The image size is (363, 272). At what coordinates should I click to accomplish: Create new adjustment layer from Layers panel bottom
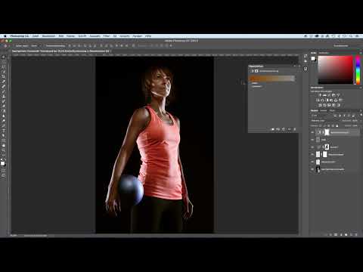(341, 234)
